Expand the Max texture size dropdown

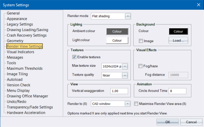pyautogui.click(x=125, y=66)
